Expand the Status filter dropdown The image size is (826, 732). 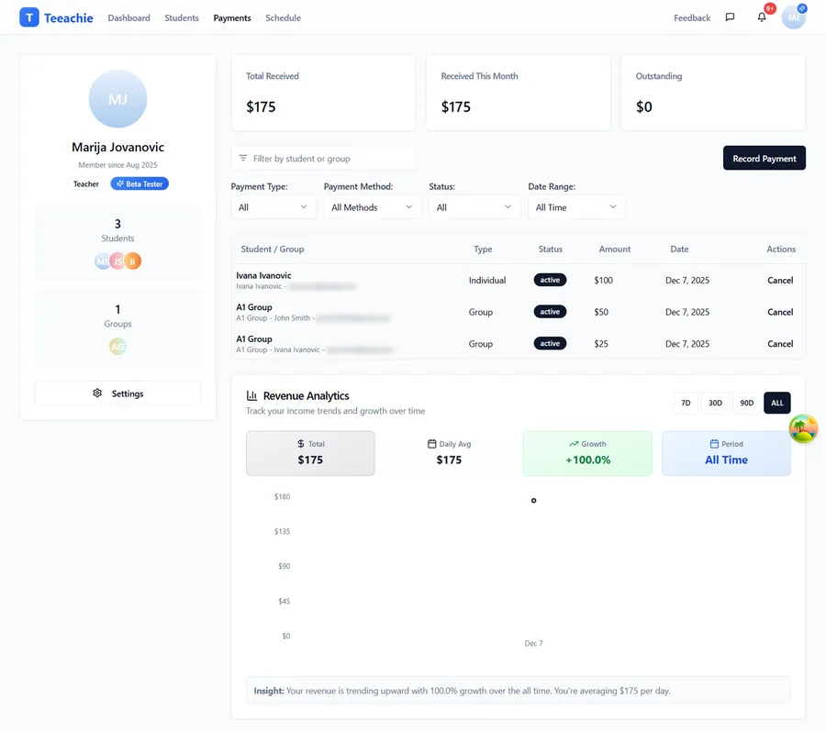coord(474,206)
